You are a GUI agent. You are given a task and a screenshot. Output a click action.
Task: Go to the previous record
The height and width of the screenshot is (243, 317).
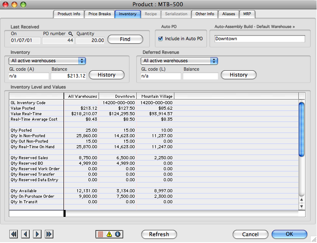[25, 234]
